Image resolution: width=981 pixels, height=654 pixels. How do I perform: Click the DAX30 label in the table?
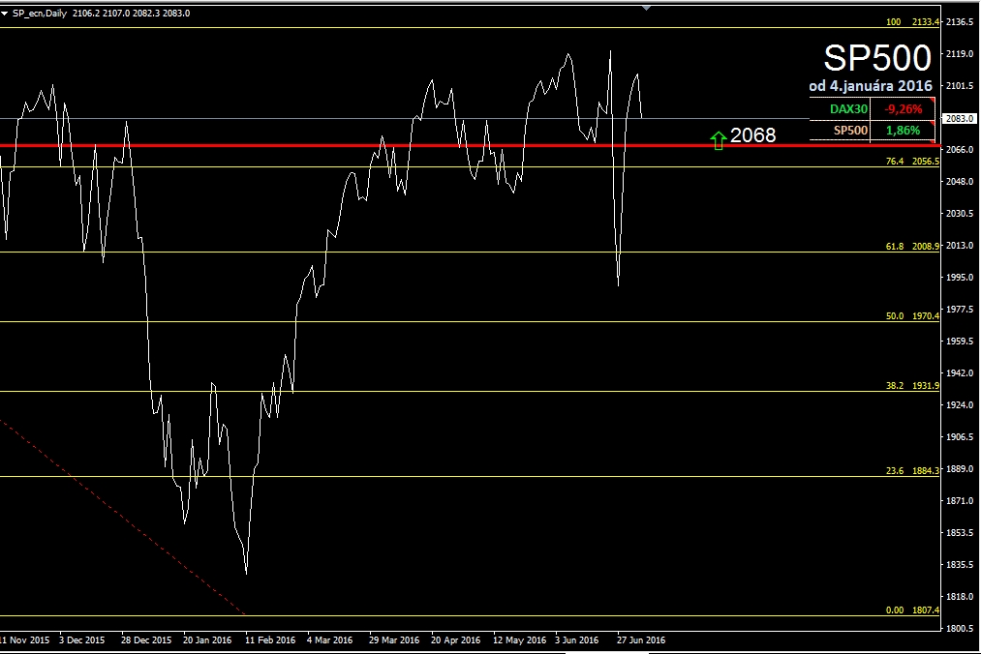(x=848, y=108)
